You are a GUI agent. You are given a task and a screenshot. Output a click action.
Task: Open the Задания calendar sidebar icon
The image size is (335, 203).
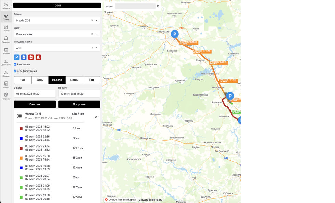[6, 51]
